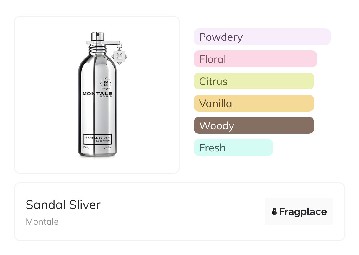Open the Sandal Sliver fragrance title
The width and height of the screenshot is (359, 255).
63,205
